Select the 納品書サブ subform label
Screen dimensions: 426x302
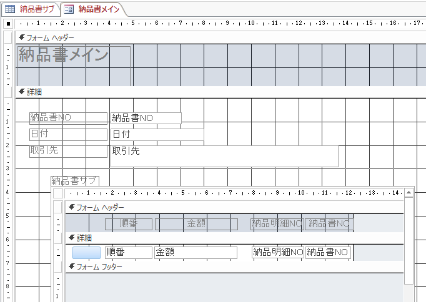(74, 181)
